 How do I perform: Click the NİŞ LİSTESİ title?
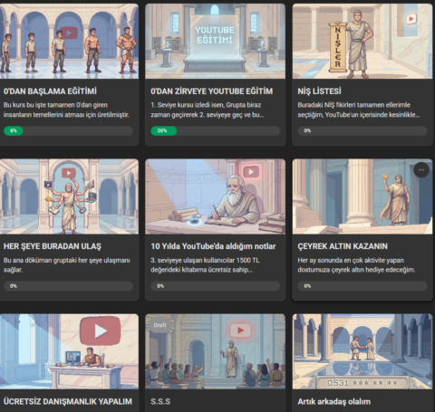[x=319, y=91]
